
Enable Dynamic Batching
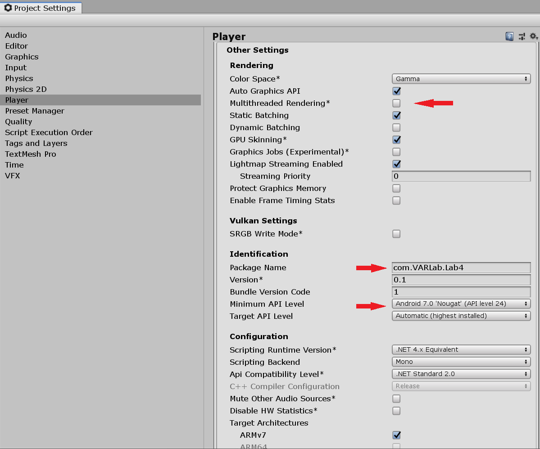396,127
